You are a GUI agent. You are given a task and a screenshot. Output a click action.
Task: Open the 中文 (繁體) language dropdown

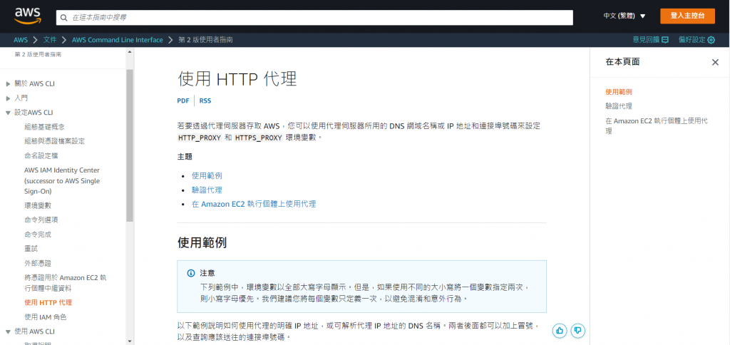[624, 16]
